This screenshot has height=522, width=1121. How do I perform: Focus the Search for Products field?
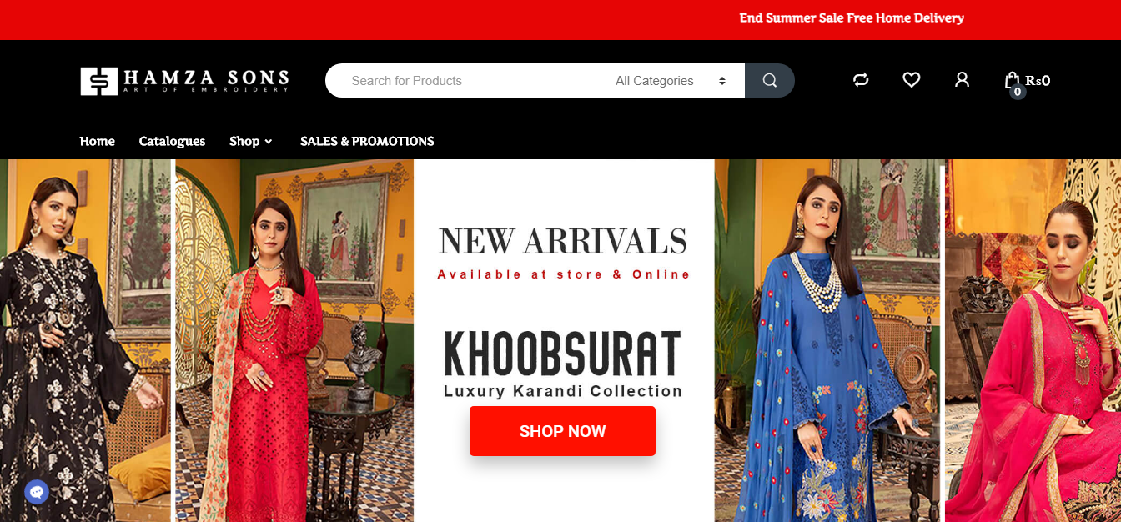[x=467, y=81]
